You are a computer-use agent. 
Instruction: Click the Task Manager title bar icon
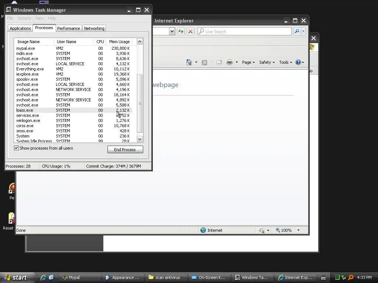(9, 10)
